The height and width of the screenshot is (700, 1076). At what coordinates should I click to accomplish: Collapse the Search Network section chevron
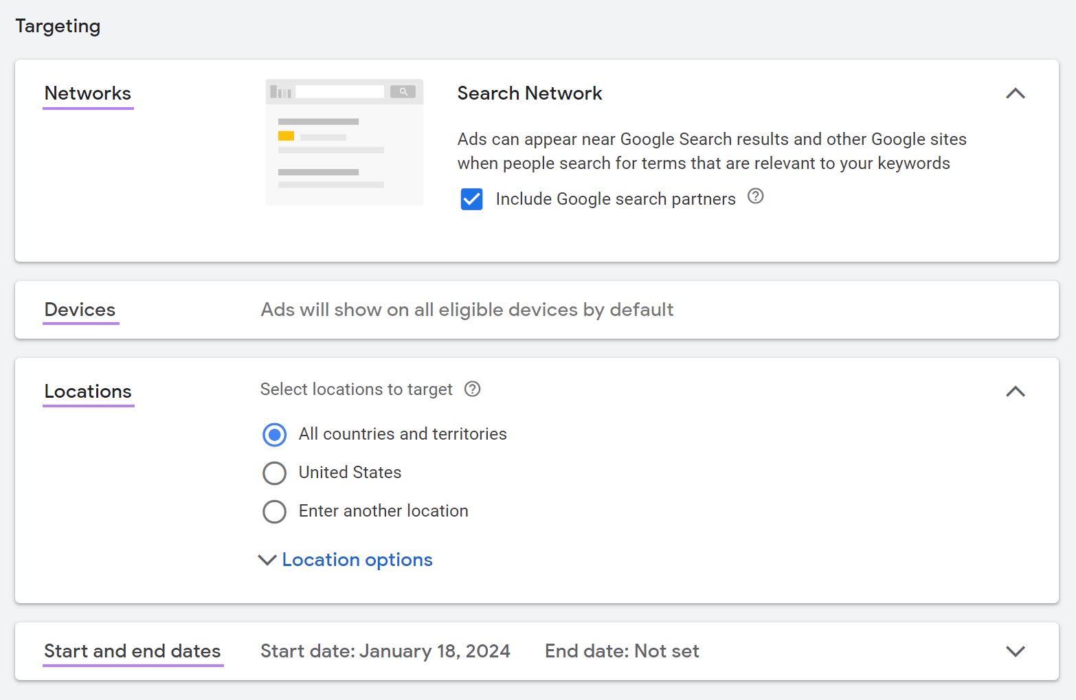pyautogui.click(x=1016, y=93)
